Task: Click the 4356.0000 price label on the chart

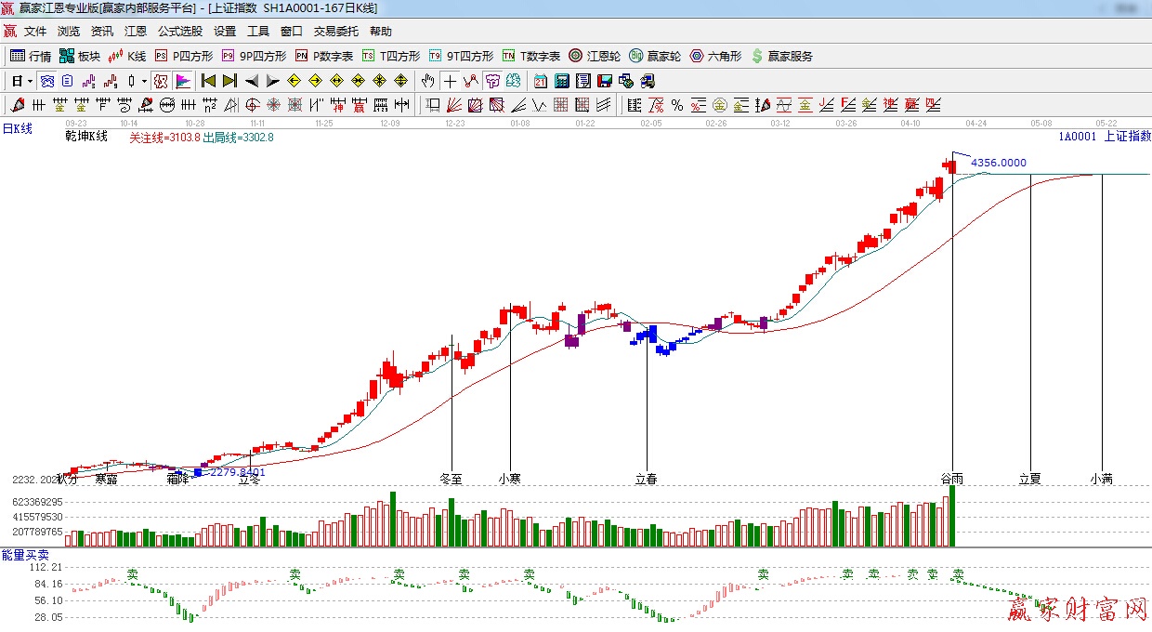Action: 999,163
